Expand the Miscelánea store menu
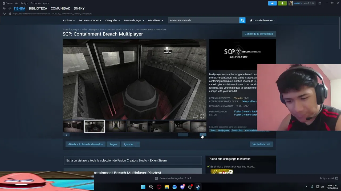341x191 pixels. (x=156, y=20)
